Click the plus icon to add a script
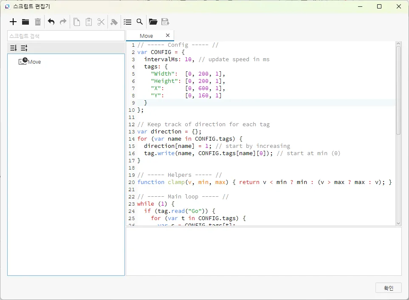The image size is (409, 300). [x=13, y=22]
